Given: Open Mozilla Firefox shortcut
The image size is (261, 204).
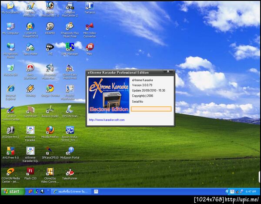Looking at the screenshot, I should (50, 133).
